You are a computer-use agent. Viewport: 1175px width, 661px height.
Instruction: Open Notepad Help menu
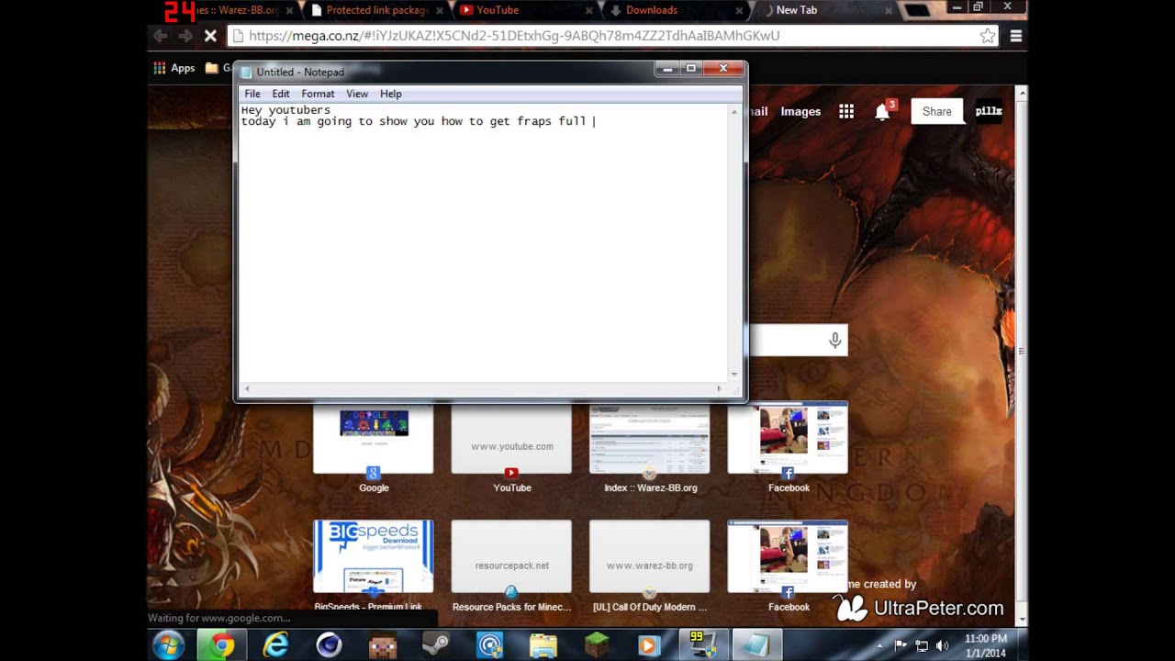pyautogui.click(x=391, y=94)
